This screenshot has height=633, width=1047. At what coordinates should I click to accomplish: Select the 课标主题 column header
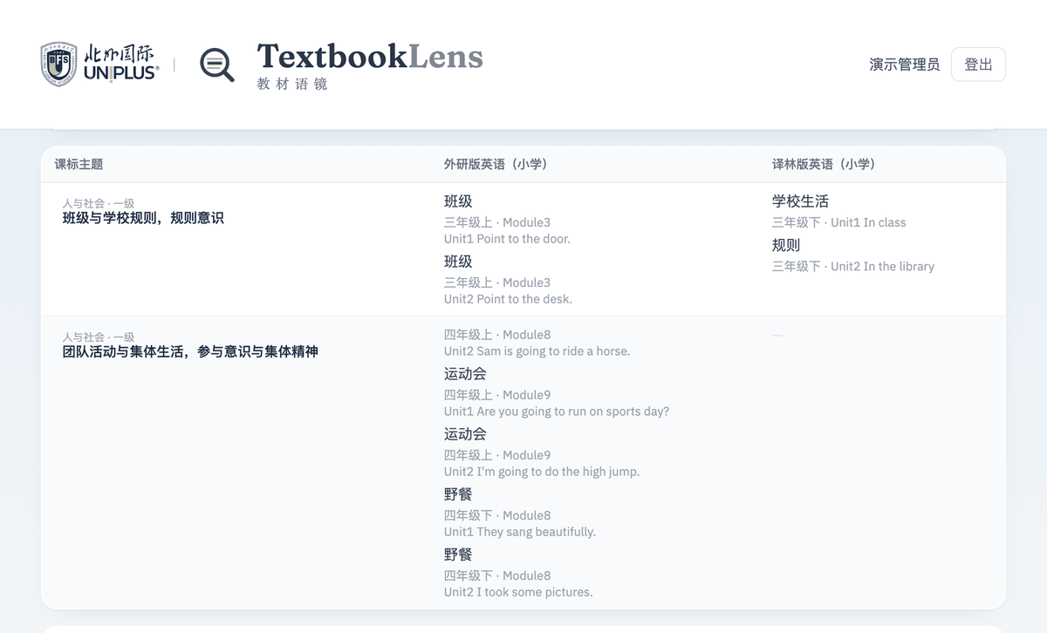(79, 164)
